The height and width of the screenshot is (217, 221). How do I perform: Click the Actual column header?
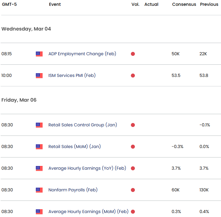pyautogui.click(x=151, y=5)
